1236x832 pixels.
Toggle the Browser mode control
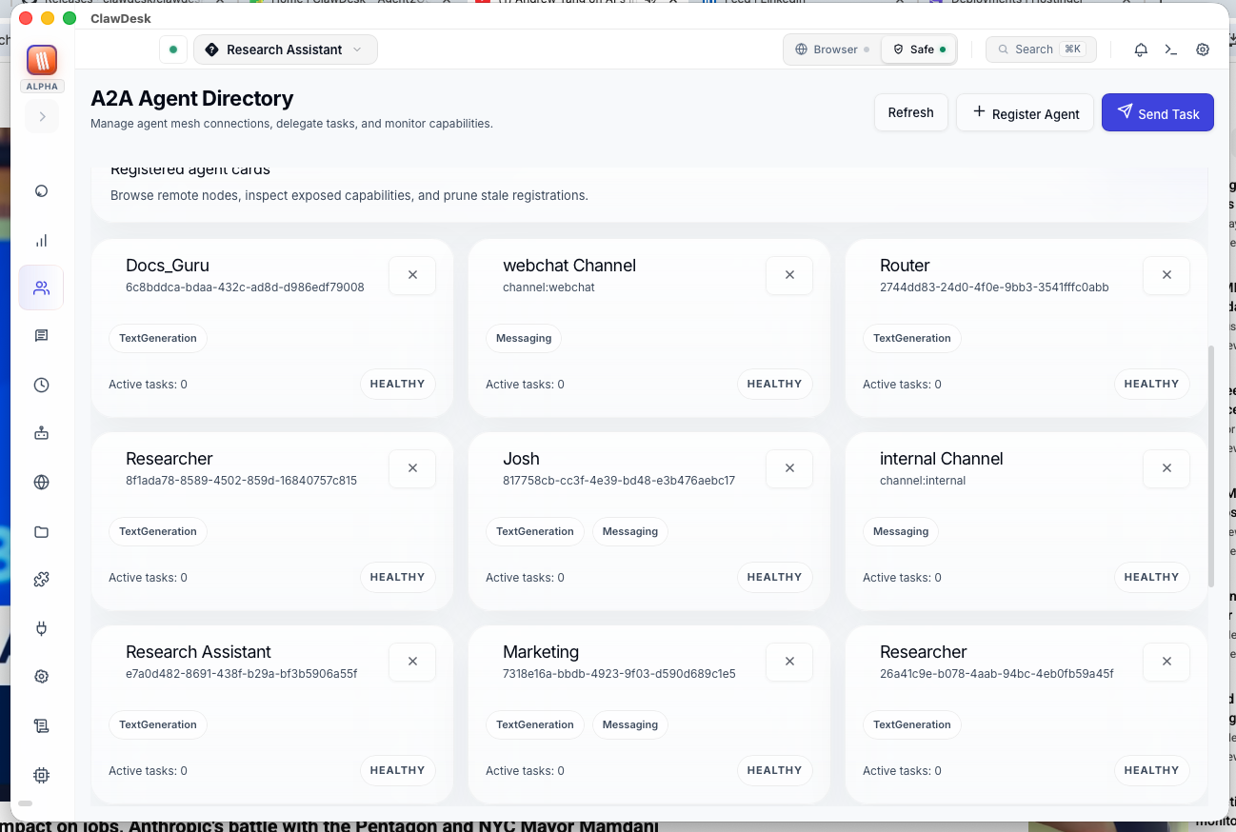pyautogui.click(x=830, y=48)
